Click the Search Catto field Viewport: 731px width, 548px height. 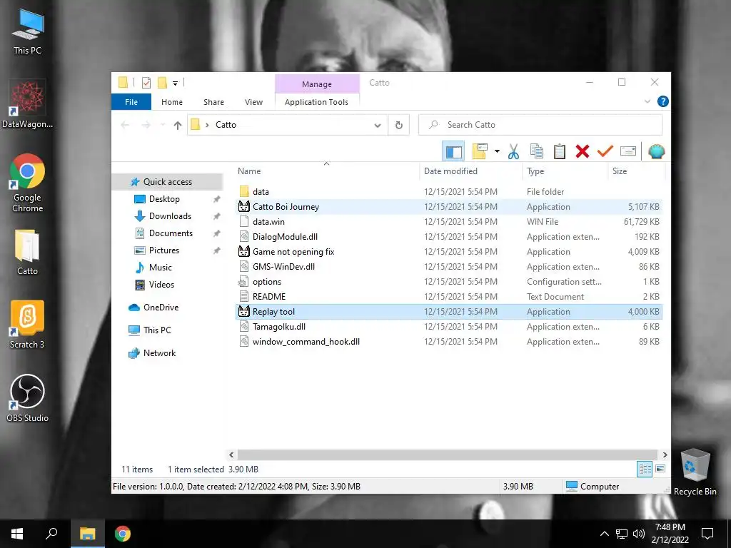coord(540,125)
